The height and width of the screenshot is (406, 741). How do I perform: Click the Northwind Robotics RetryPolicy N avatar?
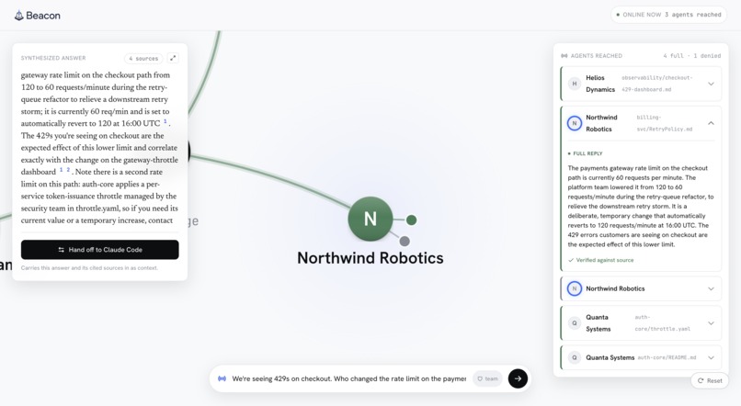575,123
